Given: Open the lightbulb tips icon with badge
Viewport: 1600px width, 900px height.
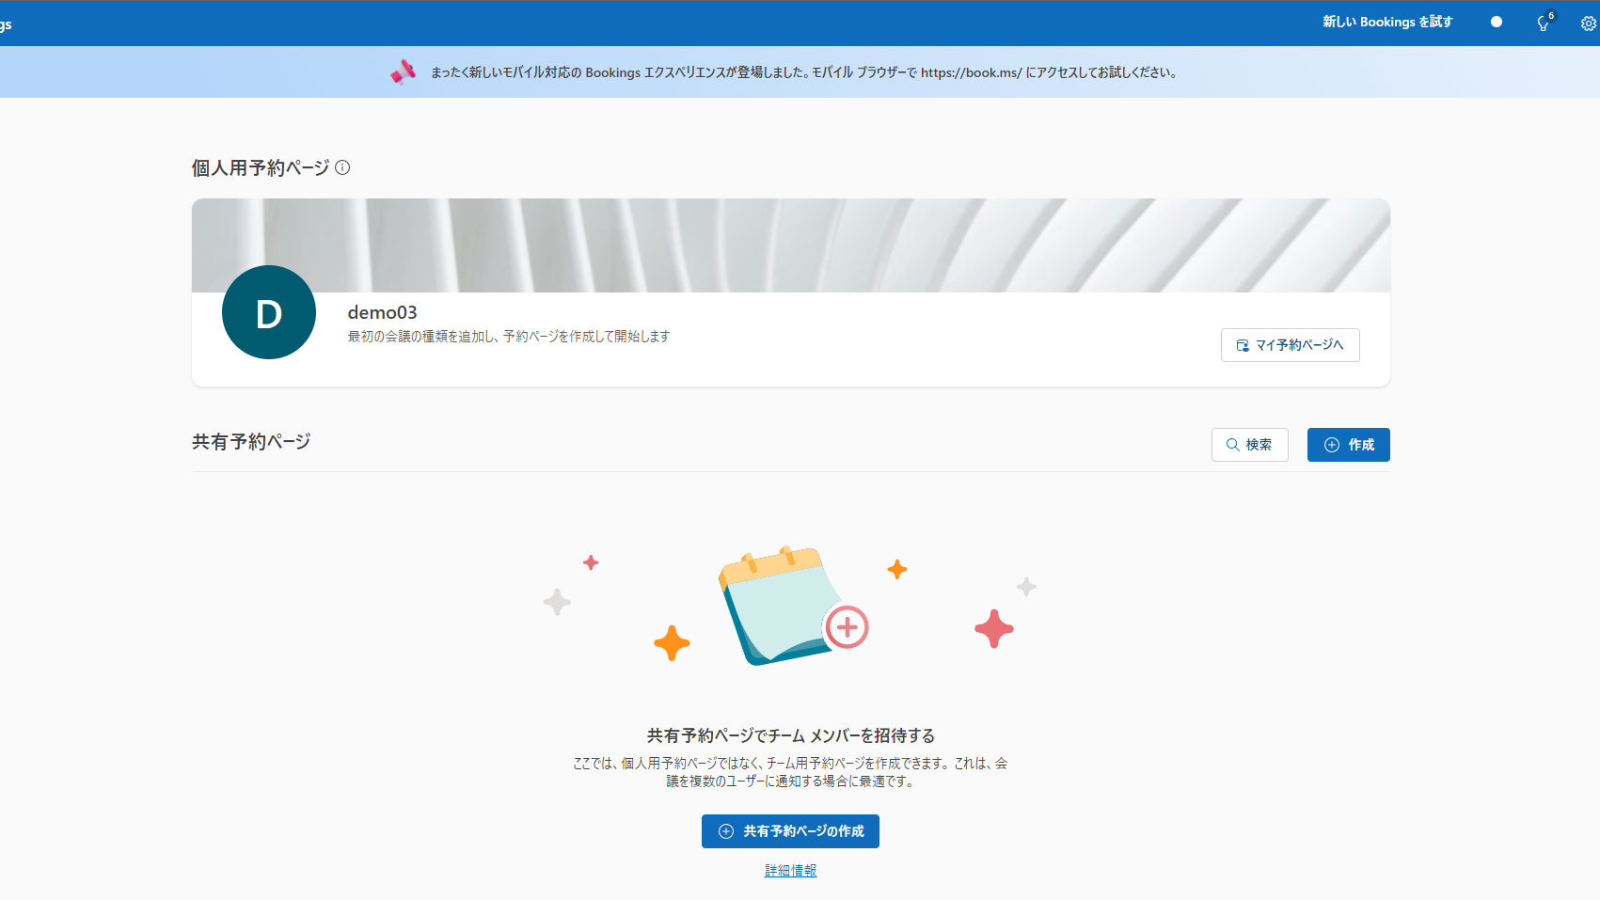Looking at the screenshot, I should pos(1544,23).
